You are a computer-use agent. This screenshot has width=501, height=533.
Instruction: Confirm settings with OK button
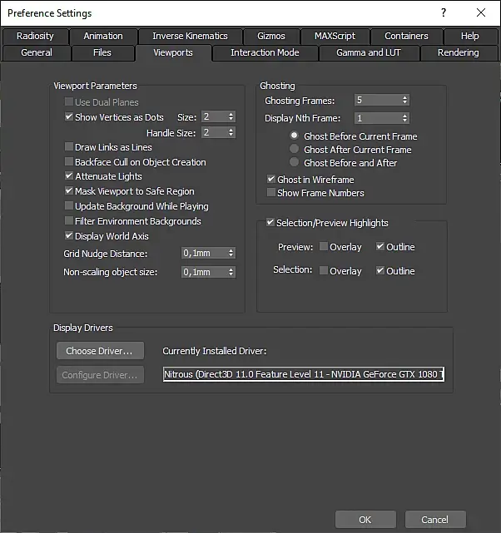coord(365,520)
